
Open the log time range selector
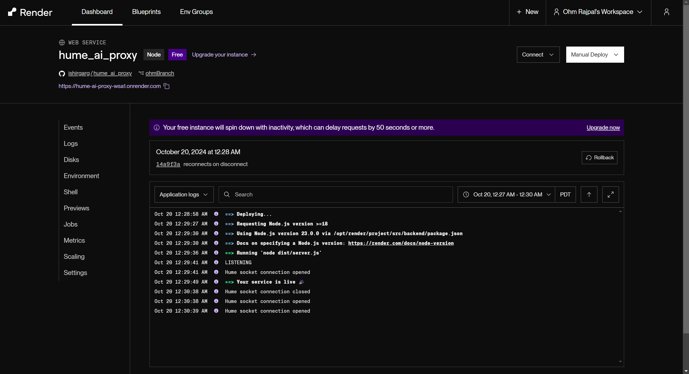(x=506, y=195)
